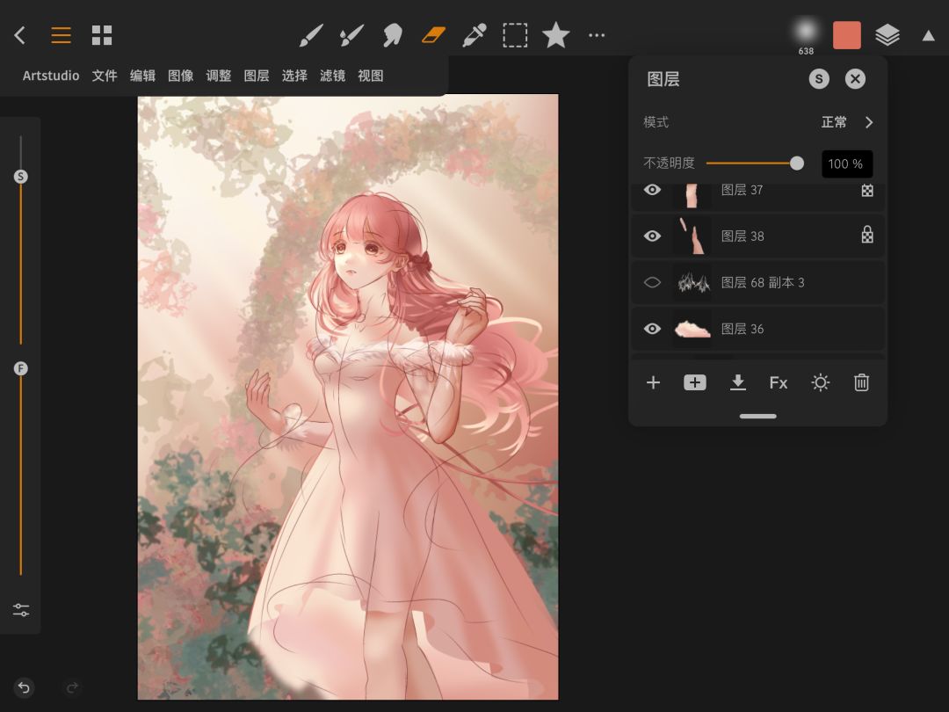Close the 图层 panel
This screenshot has height=712, width=949.
pyautogui.click(x=855, y=79)
